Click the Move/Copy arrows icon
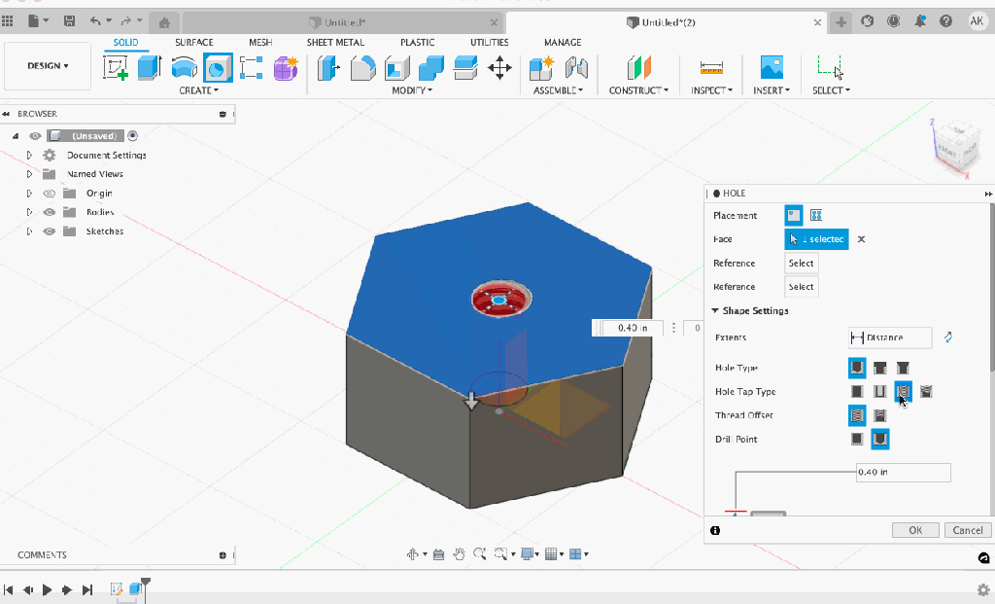 [499, 68]
